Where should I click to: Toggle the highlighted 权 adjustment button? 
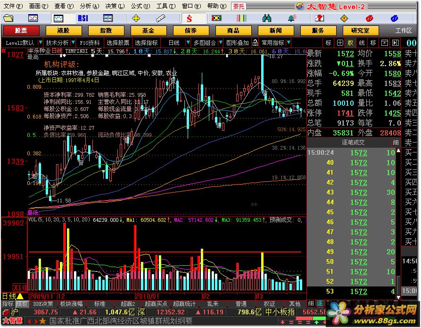[351, 43]
